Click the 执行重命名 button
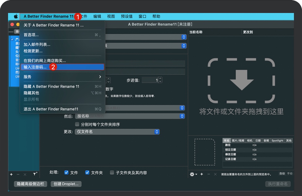 pyautogui.click(x=278, y=184)
